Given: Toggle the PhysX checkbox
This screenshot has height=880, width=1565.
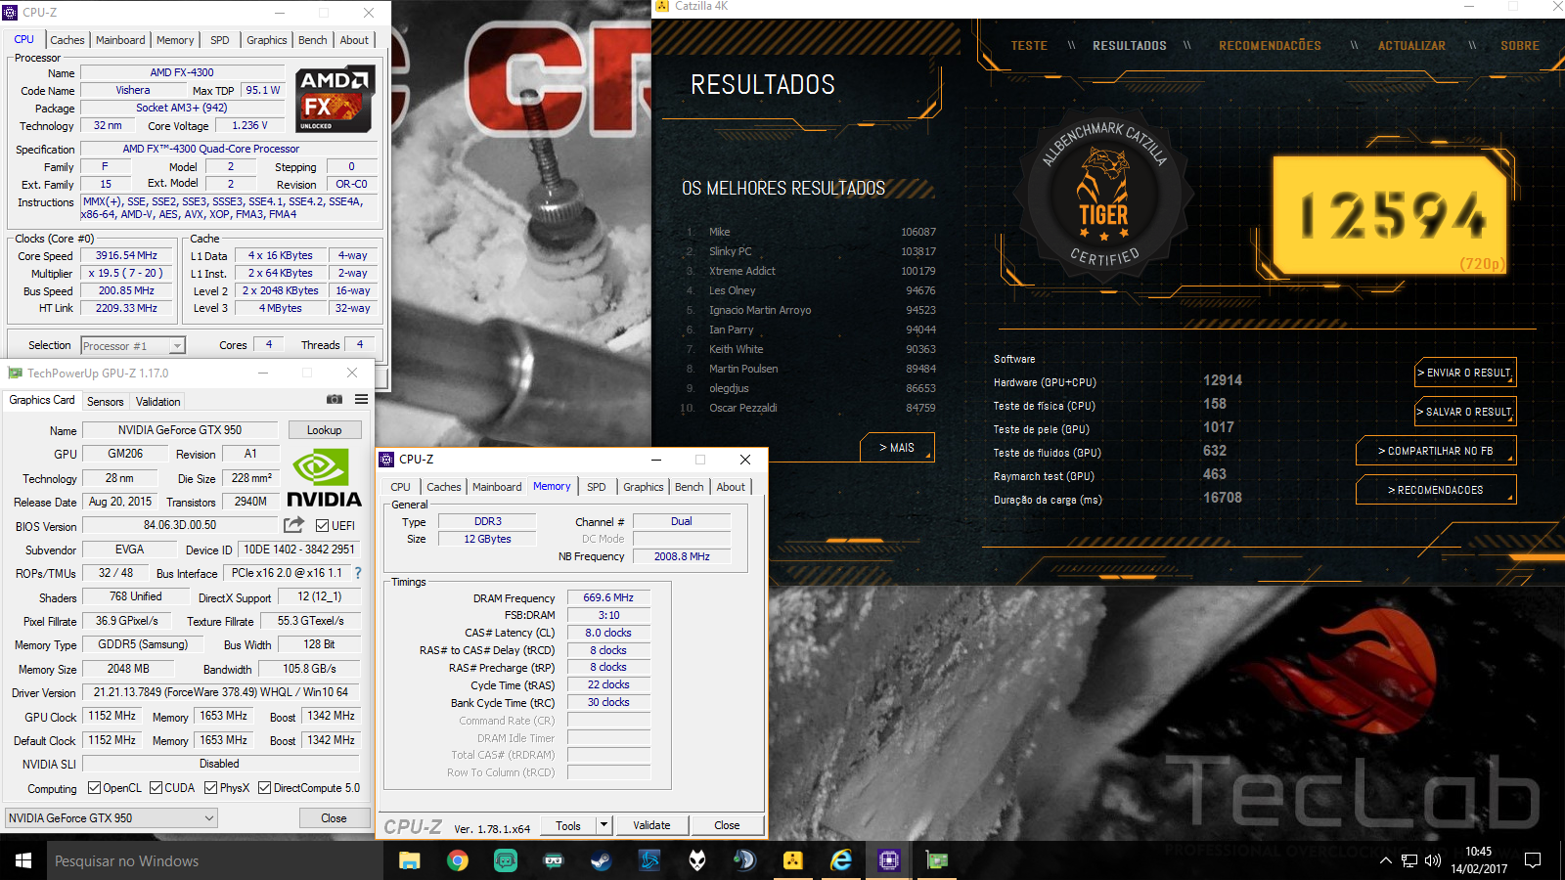Looking at the screenshot, I should 210,787.
